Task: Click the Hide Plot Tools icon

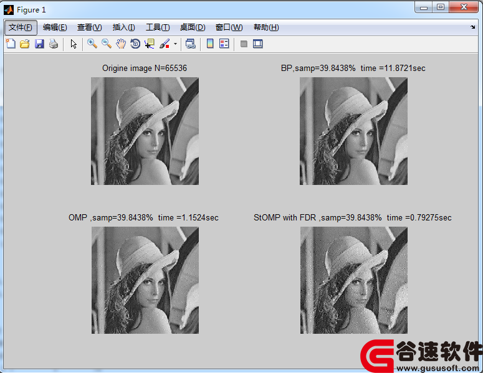Action: [244, 44]
